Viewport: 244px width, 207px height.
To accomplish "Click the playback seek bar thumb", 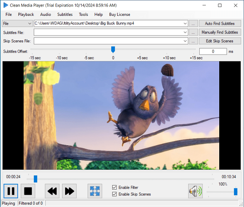I will pyautogui.click(x=35, y=179).
